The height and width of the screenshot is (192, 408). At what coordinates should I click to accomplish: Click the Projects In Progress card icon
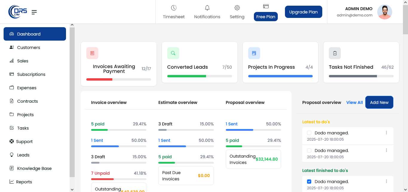pyautogui.click(x=254, y=53)
